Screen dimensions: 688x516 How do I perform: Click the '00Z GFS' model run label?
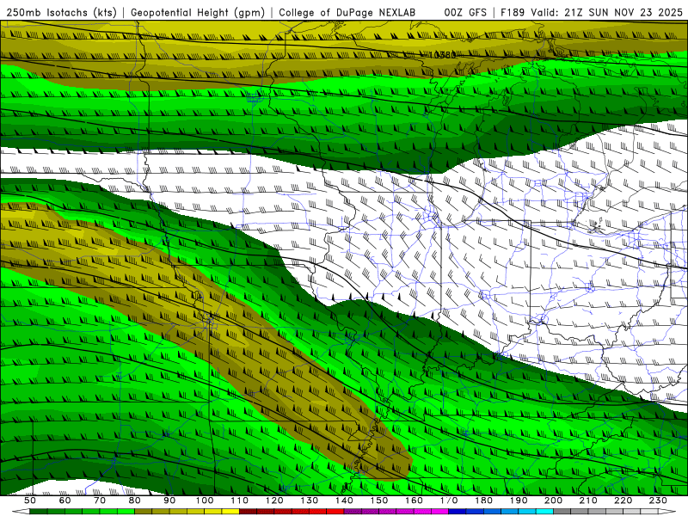465,13
